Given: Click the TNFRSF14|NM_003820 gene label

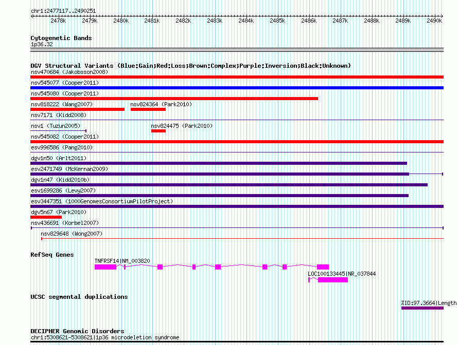Looking at the screenshot, I should point(122,261).
